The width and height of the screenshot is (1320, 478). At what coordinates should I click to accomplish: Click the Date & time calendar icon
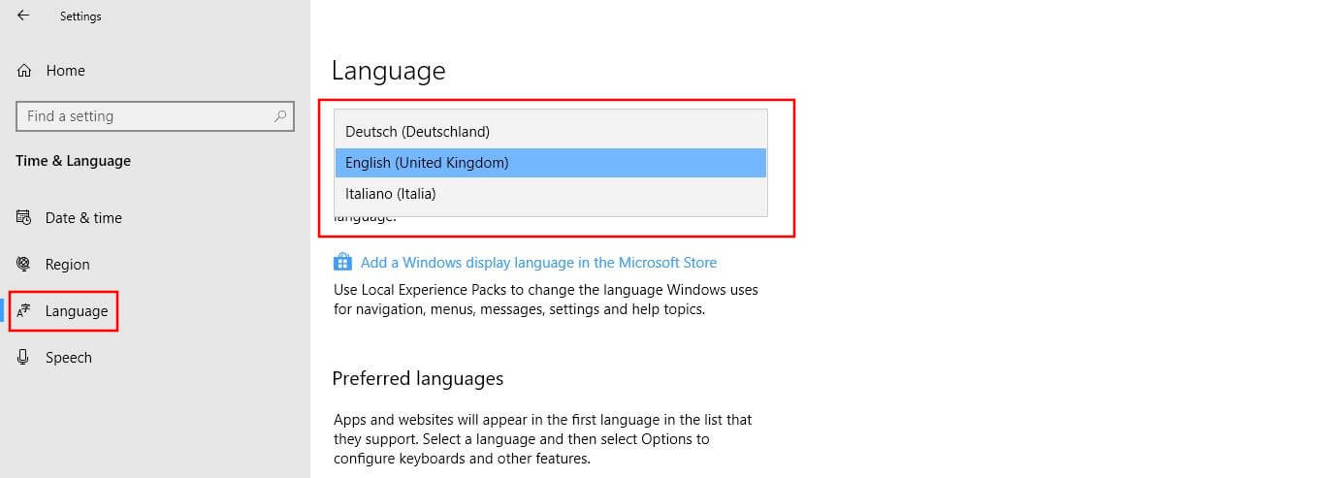point(24,217)
